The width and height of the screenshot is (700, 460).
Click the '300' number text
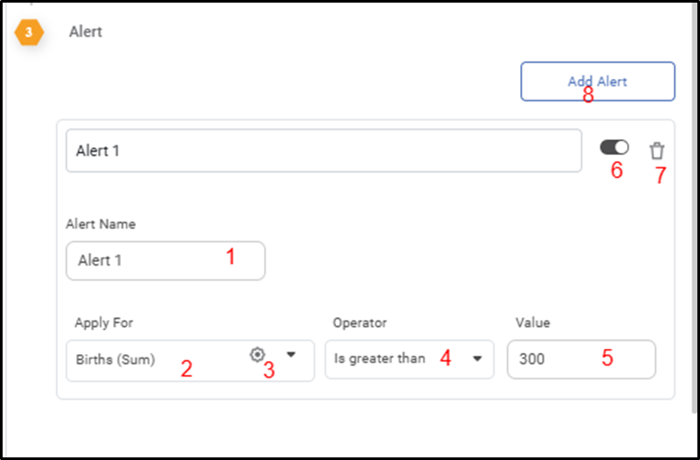pyautogui.click(x=532, y=359)
